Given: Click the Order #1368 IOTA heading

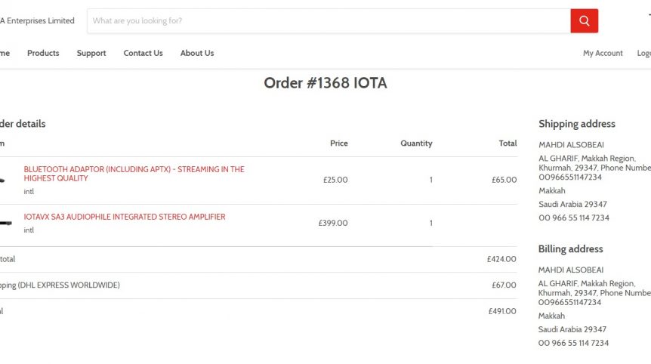Looking at the screenshot, I should click(325, 83).
